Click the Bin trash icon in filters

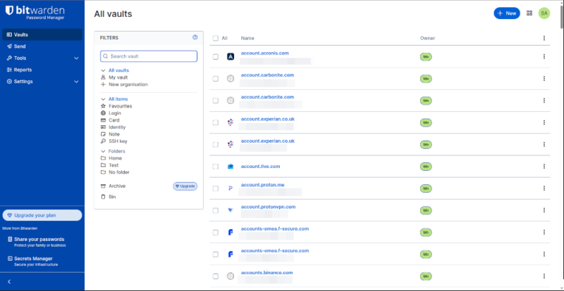[103, 197]
